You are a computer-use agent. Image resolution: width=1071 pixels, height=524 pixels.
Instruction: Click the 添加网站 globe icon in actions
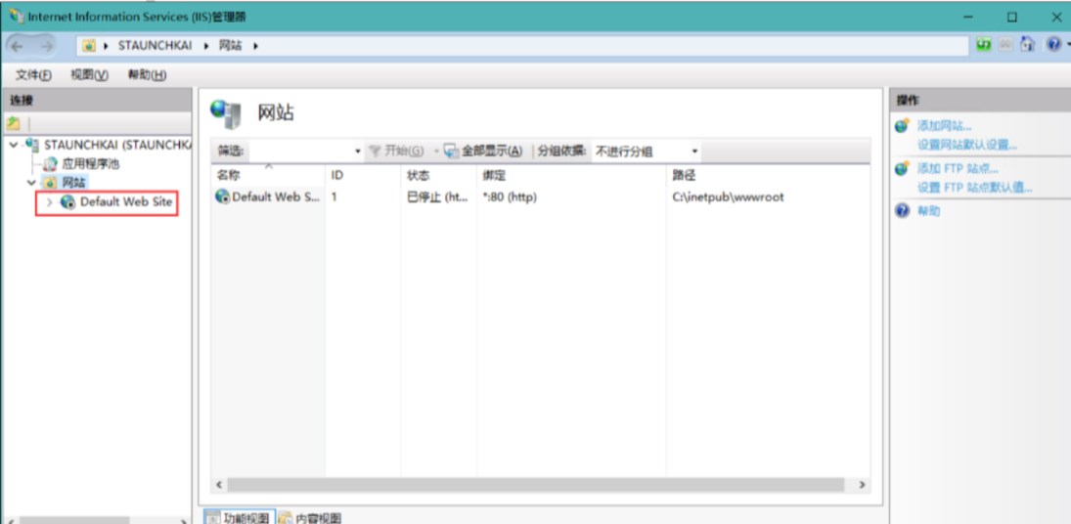(x=903, y=125)
